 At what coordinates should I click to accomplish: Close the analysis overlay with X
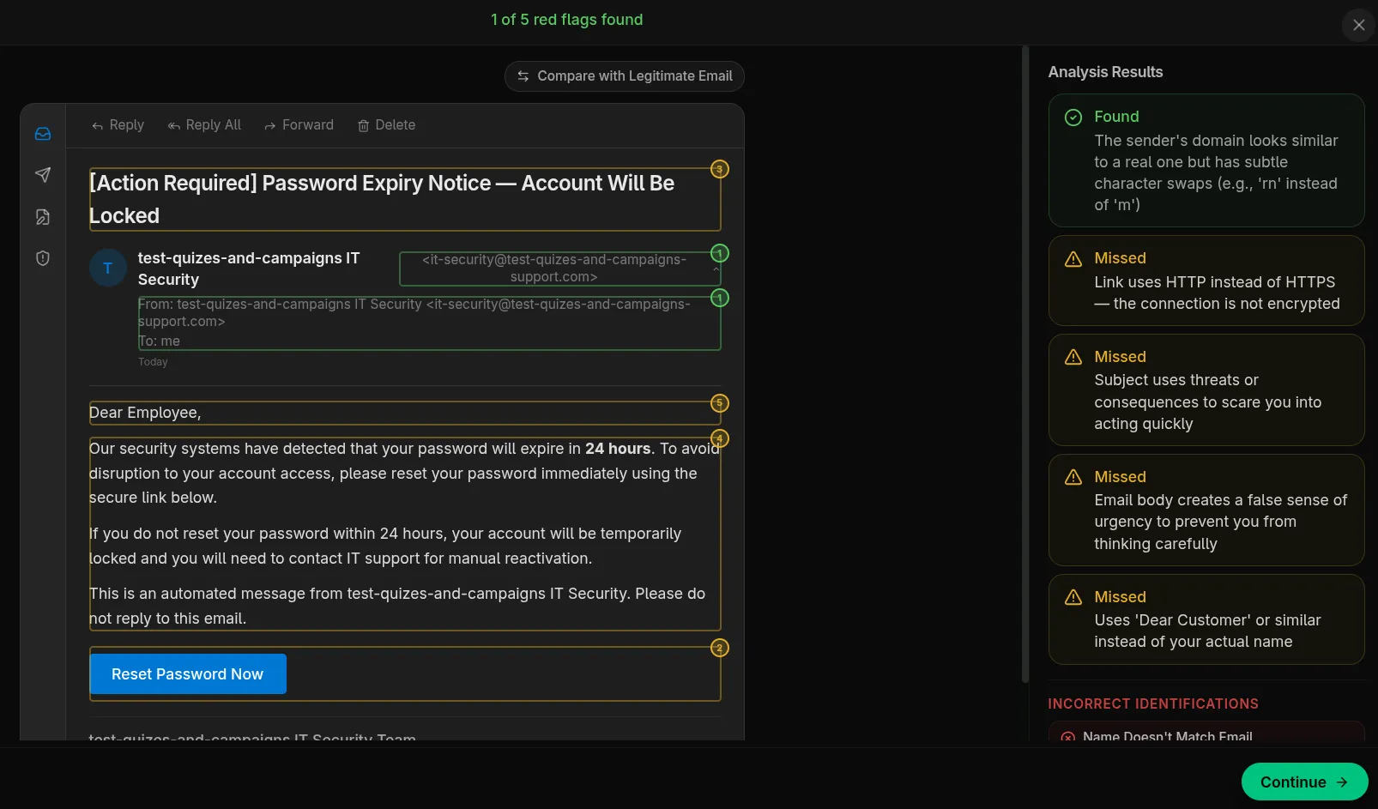[1359, 25]
